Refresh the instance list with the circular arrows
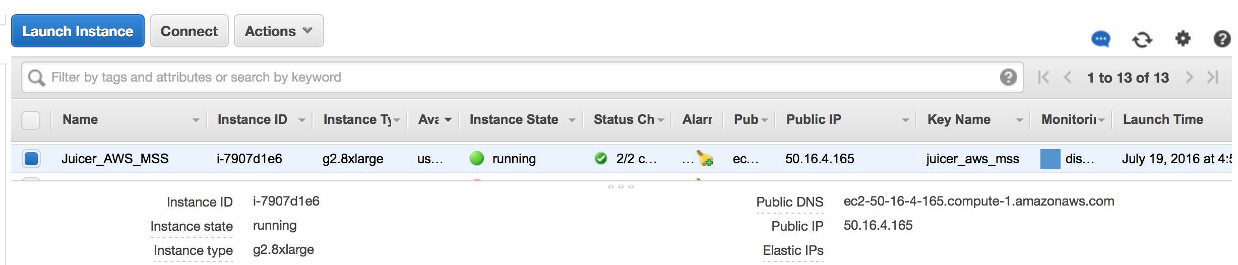The height and width of the screenshot is (265, 1238). pos(1142,39)
